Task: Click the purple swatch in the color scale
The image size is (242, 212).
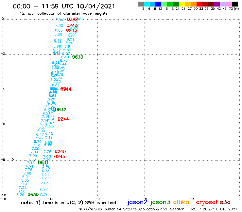Action: pos(217,4)
